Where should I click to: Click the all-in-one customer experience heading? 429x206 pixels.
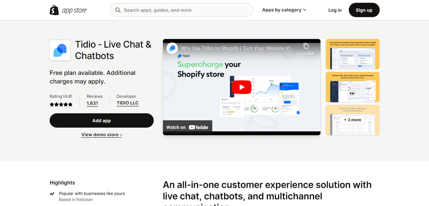[x=267, y=193]
